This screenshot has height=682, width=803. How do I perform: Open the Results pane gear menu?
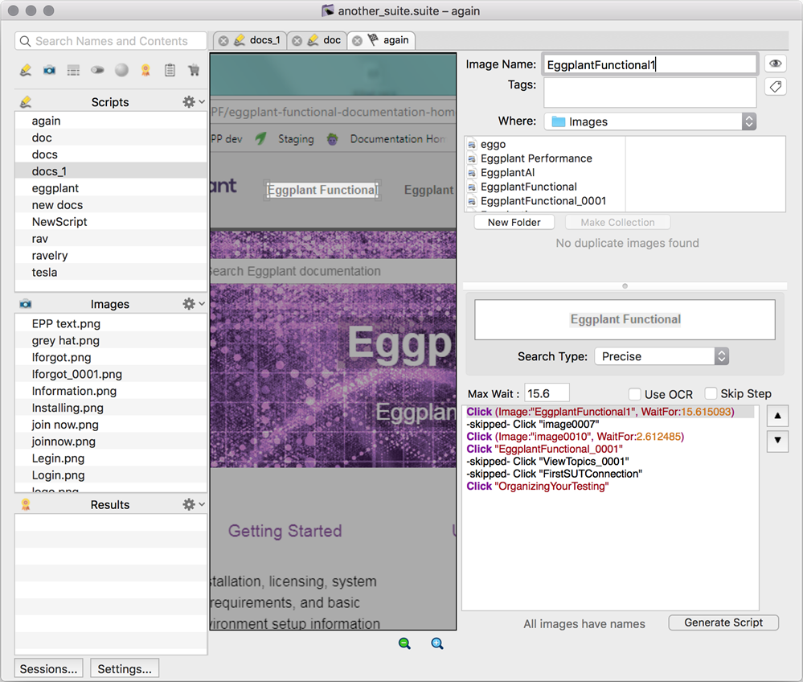194,505
